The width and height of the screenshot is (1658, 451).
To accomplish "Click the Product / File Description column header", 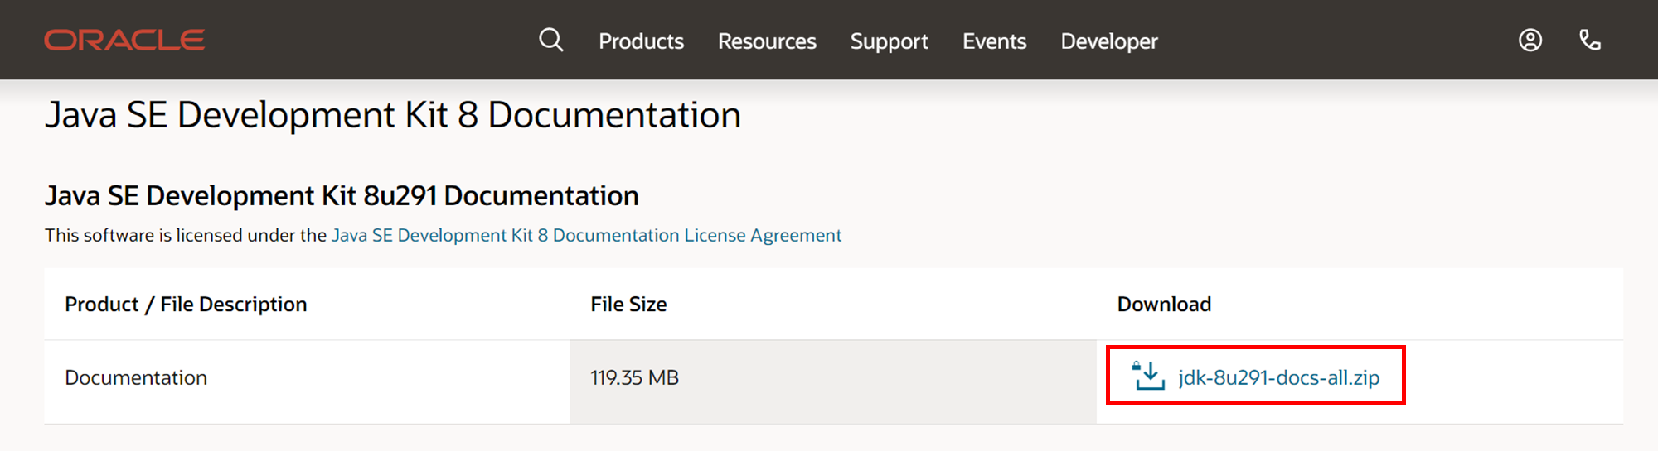I will (186, 304).
